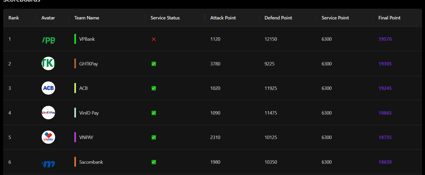Sort by the Attack Point column header
425x175 pixels.
[223, 18]
